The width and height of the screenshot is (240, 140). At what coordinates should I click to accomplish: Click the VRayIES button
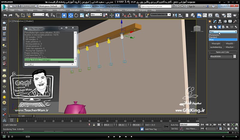tap(229, 43)
